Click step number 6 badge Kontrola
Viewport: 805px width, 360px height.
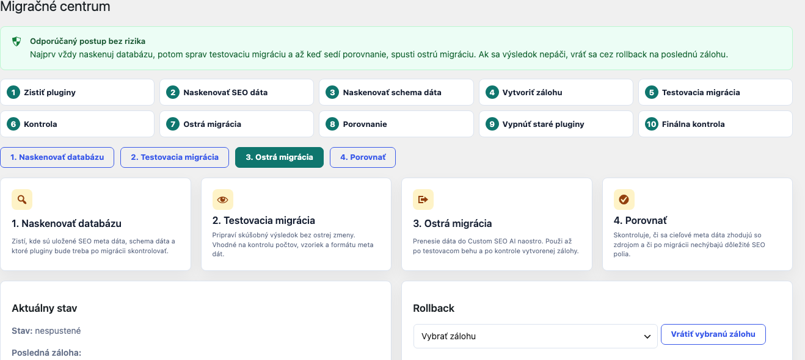[13, 124]
